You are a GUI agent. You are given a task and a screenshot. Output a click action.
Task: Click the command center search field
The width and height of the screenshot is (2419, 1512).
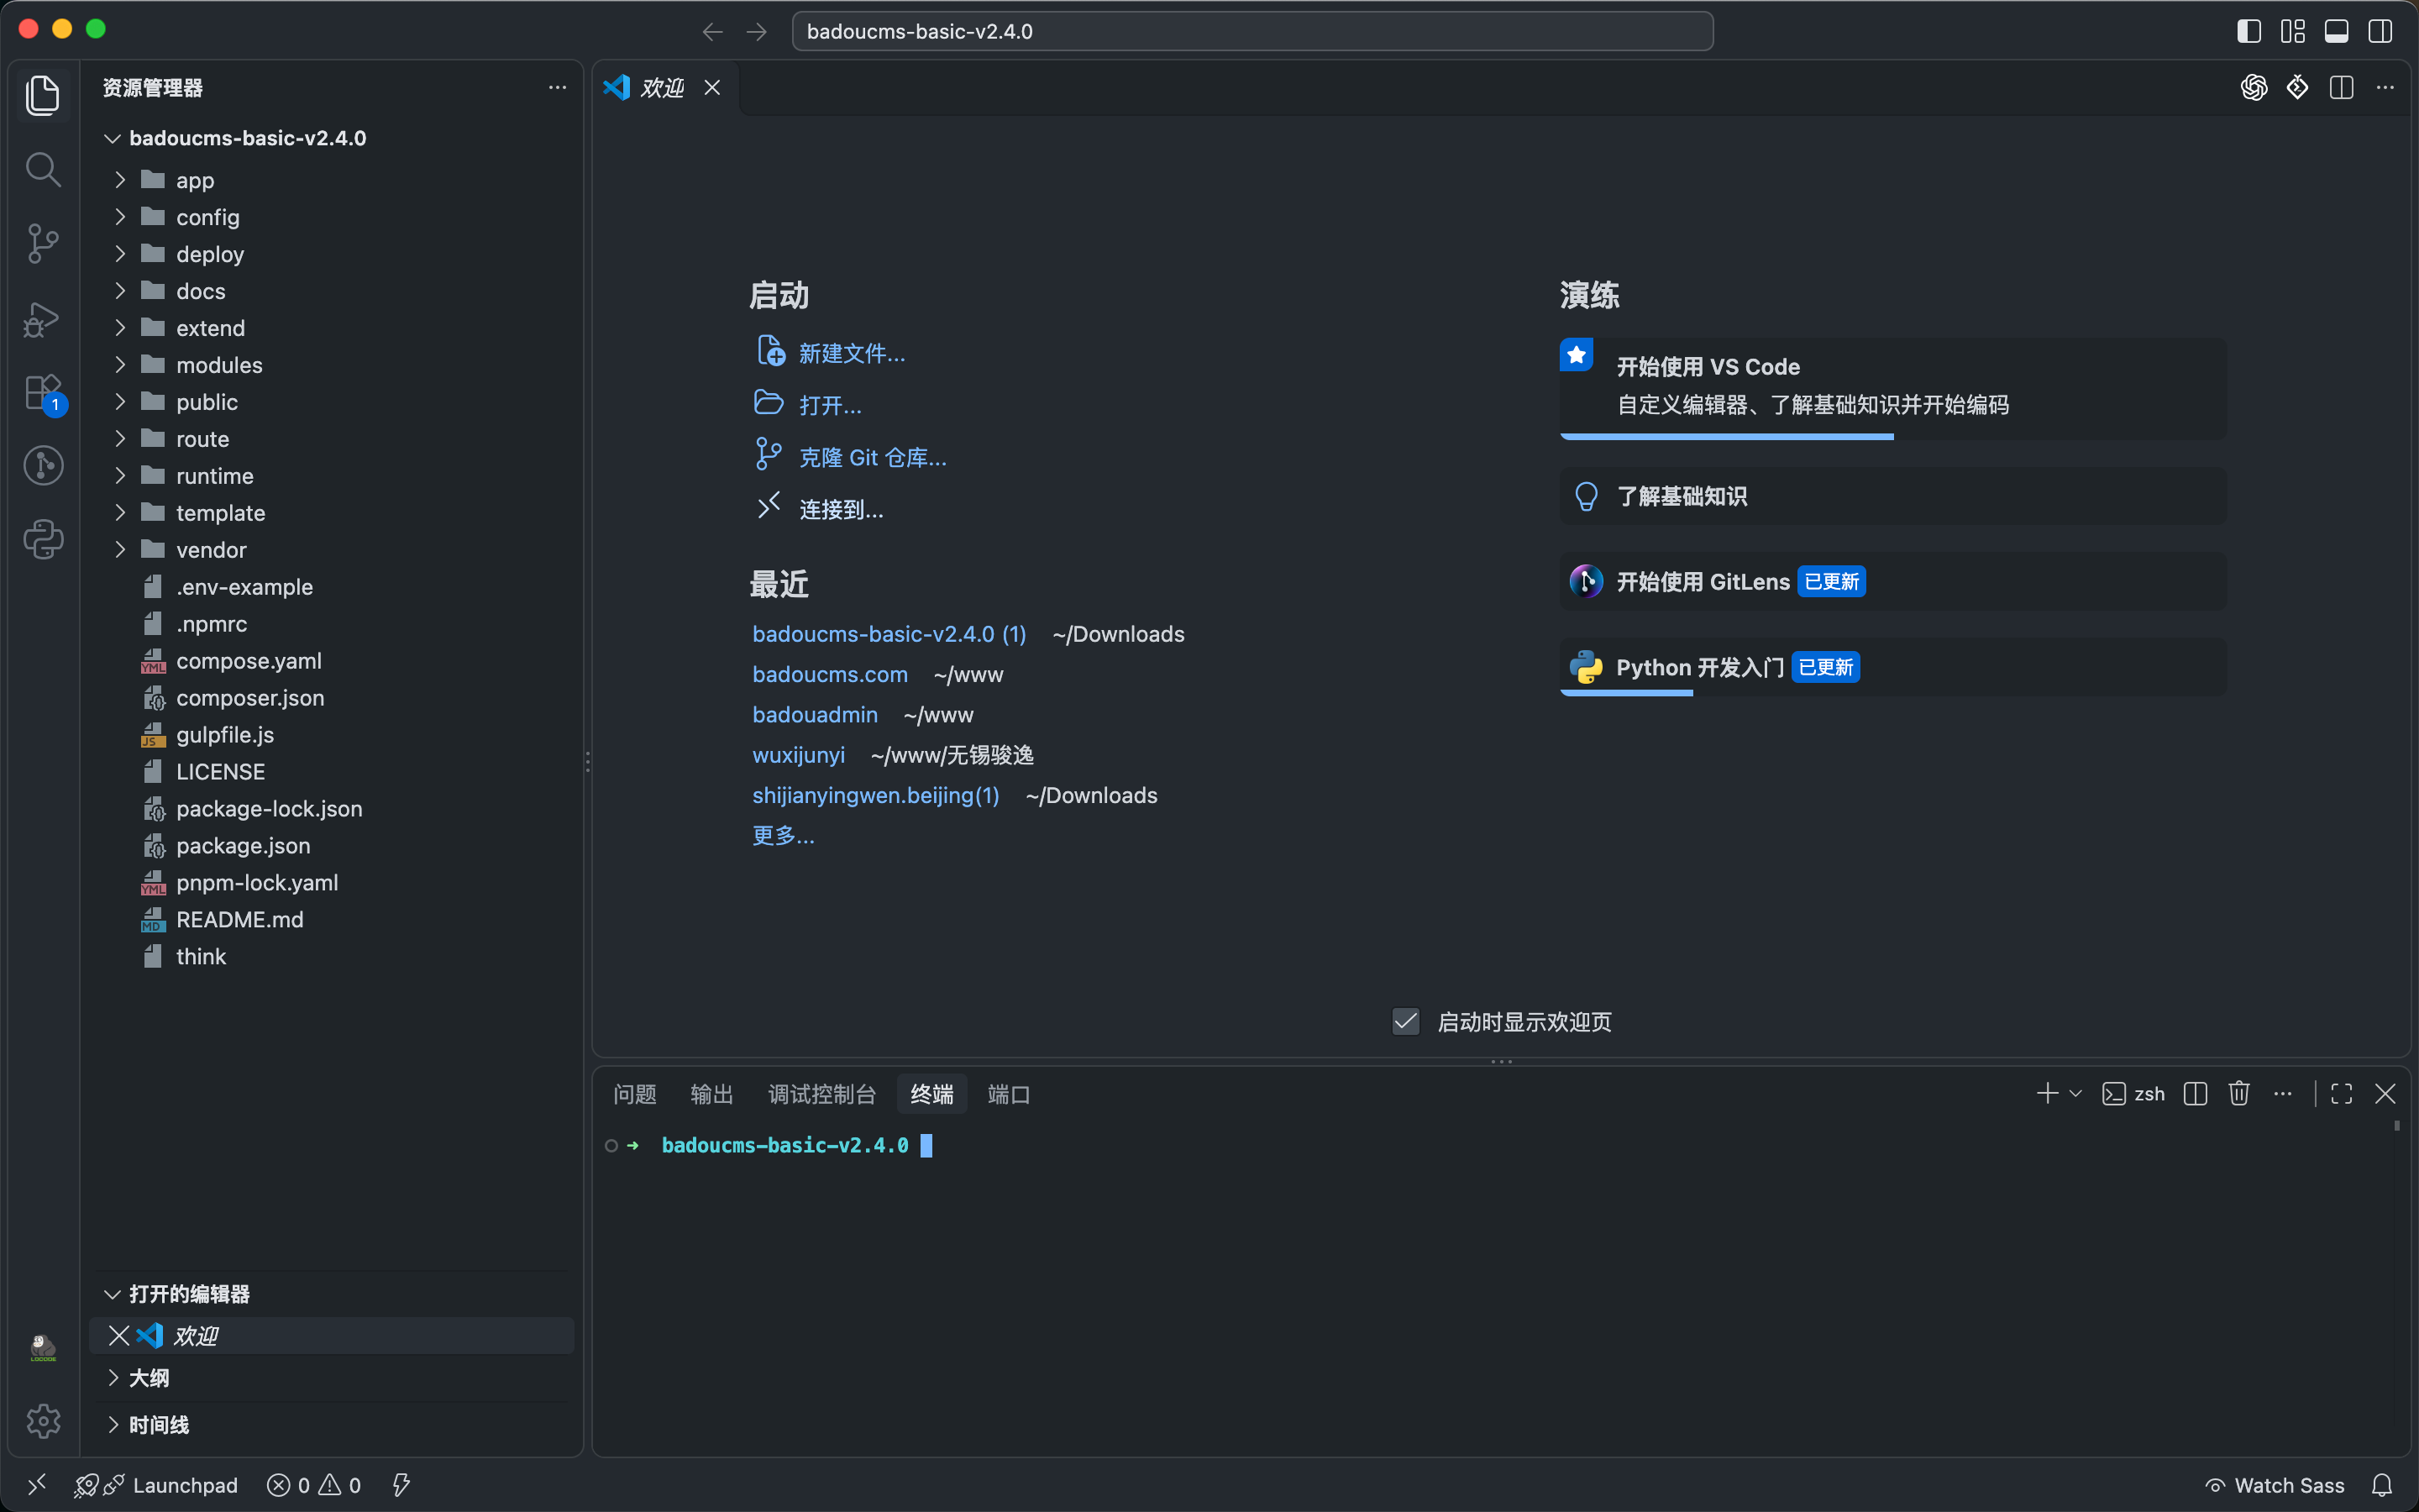pyautogui.click(x=1252, y=31)
